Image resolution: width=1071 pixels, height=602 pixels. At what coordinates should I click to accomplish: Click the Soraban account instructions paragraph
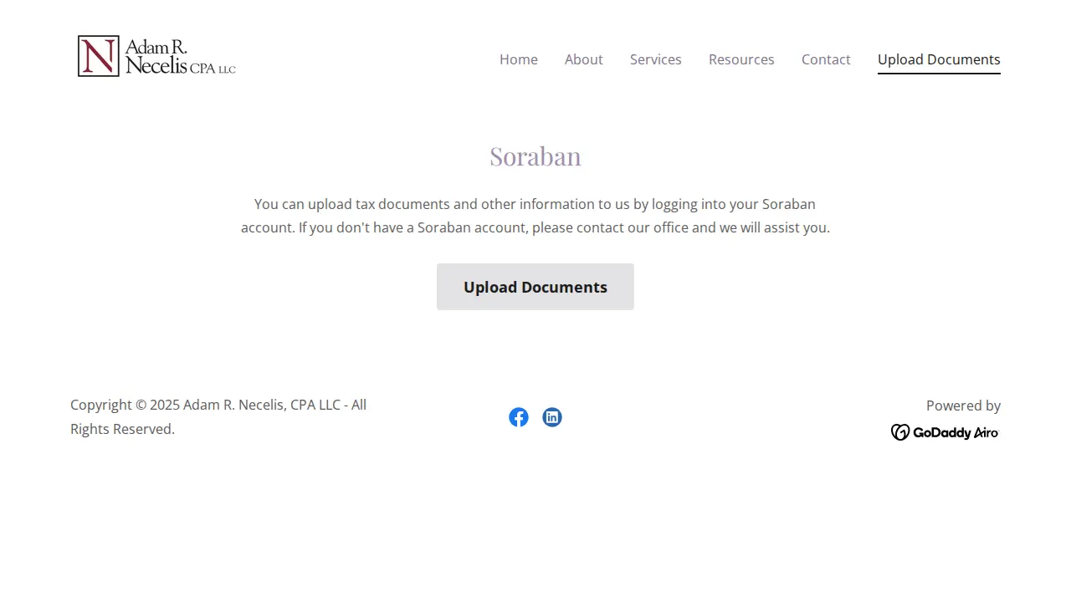pos(535,216)
